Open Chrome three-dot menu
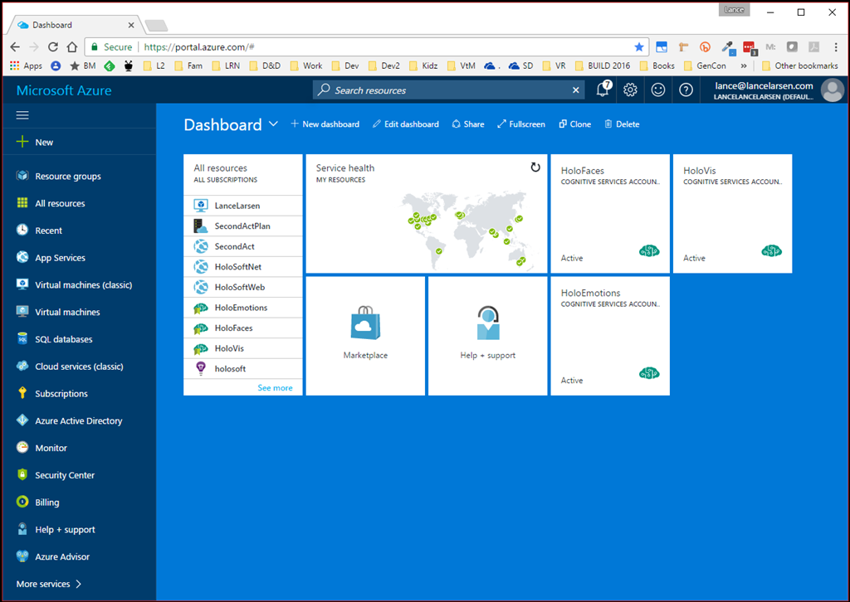The height and width of the screenshot is (602, 850). coord(836,47)
